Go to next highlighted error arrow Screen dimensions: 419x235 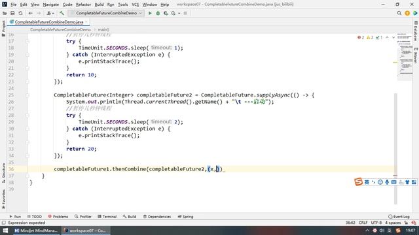click(x=393, y=38)
